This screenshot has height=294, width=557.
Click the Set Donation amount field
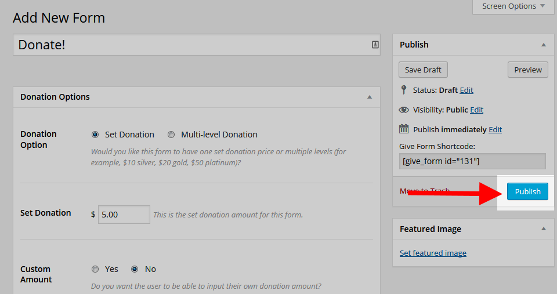coord(124,215)
